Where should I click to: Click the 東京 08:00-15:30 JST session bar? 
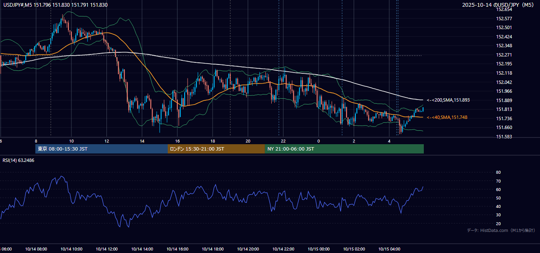click(x=101, y=149)
